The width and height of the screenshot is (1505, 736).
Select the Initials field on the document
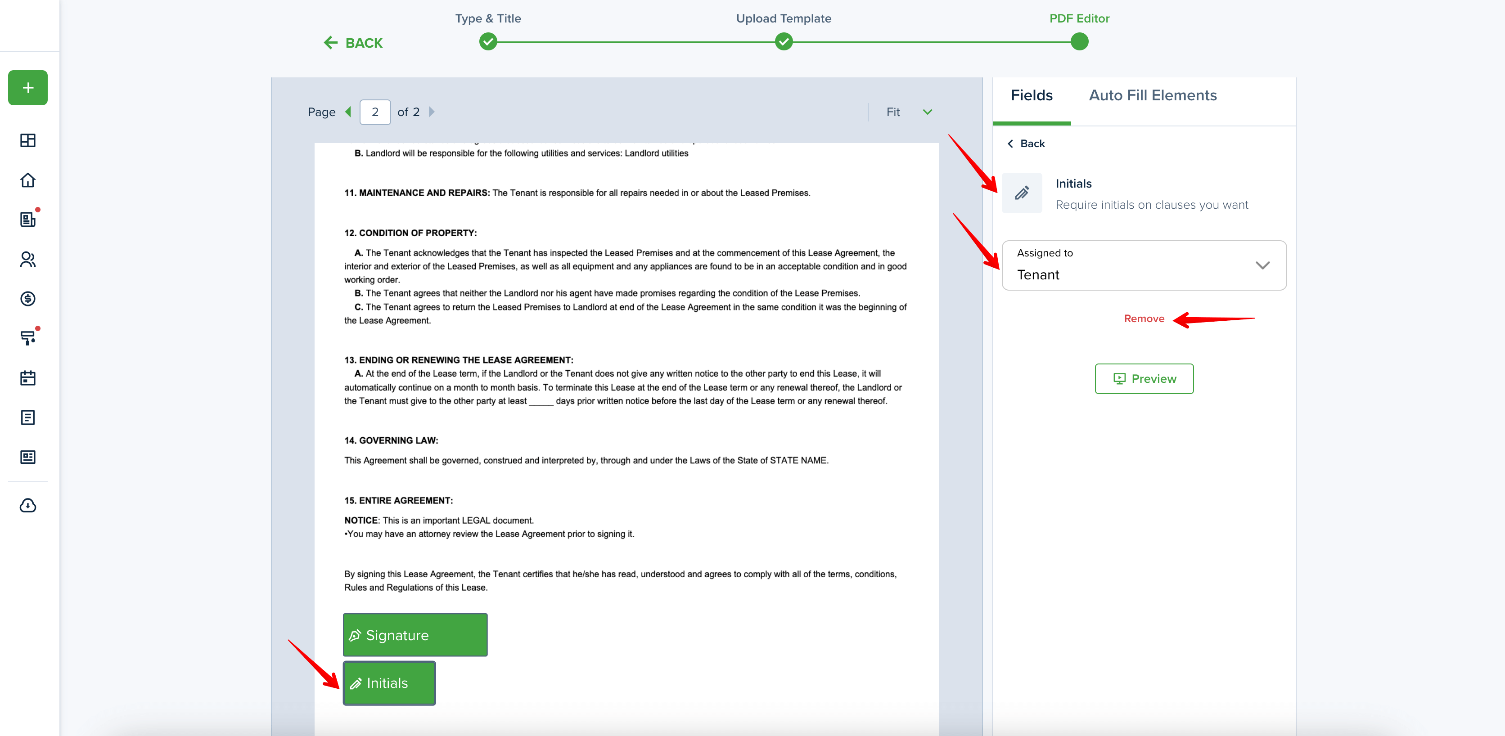click(389, 683)
